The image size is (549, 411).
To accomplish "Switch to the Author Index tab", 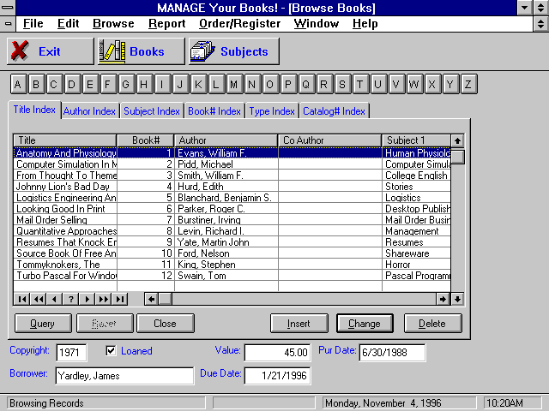I will (x=89, y=111).
